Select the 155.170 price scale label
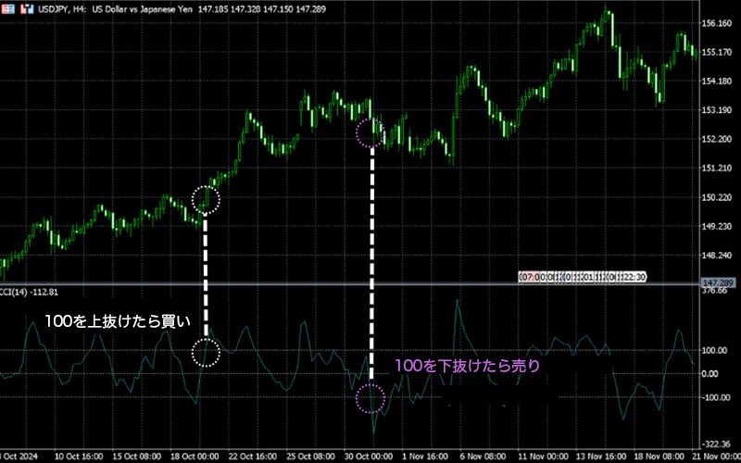 pyautogui.click(x=717, y=52)
